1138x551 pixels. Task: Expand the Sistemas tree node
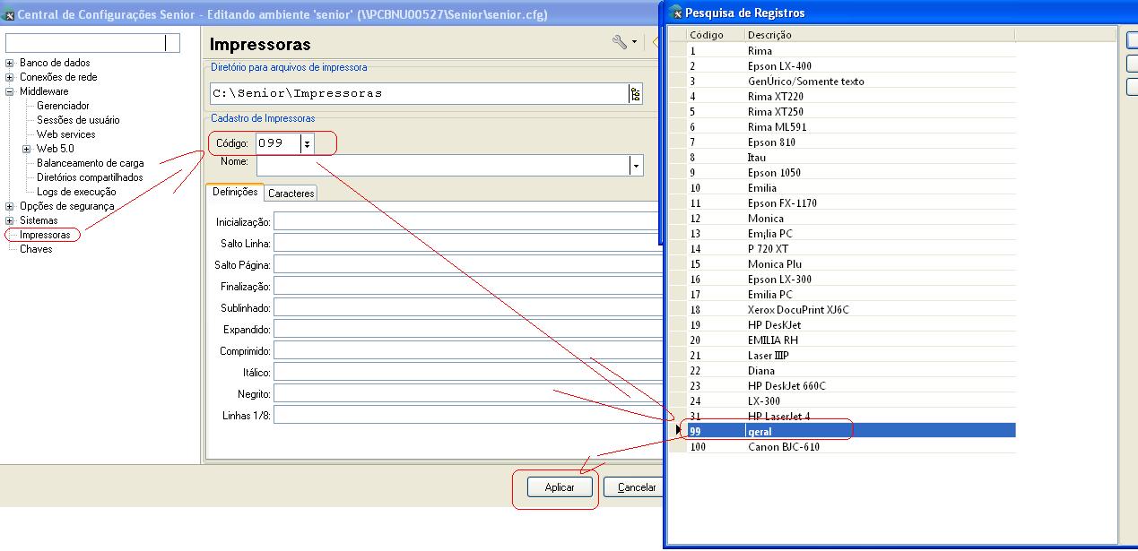pyautogui.click(x=10, y=220)
